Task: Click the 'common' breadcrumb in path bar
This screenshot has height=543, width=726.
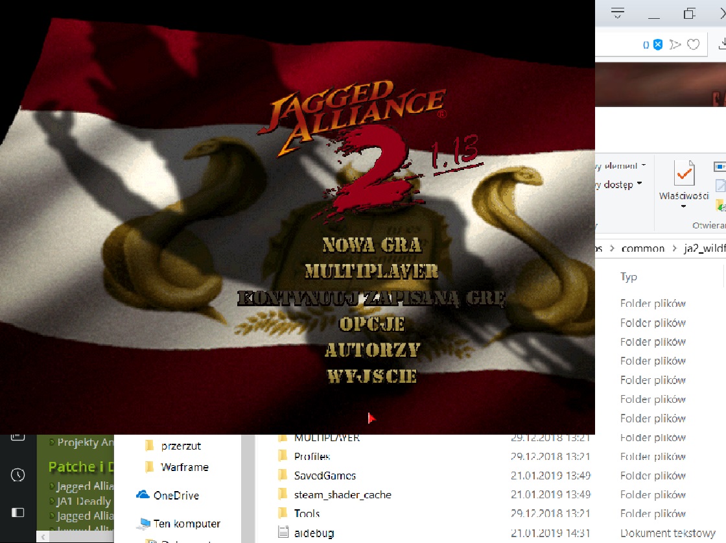Action: click(x=642, y=248)
